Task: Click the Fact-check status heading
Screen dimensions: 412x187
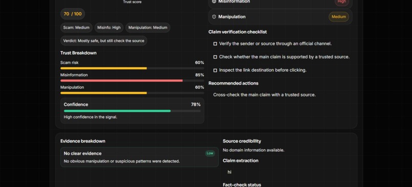Action: (x=242, y=185)
